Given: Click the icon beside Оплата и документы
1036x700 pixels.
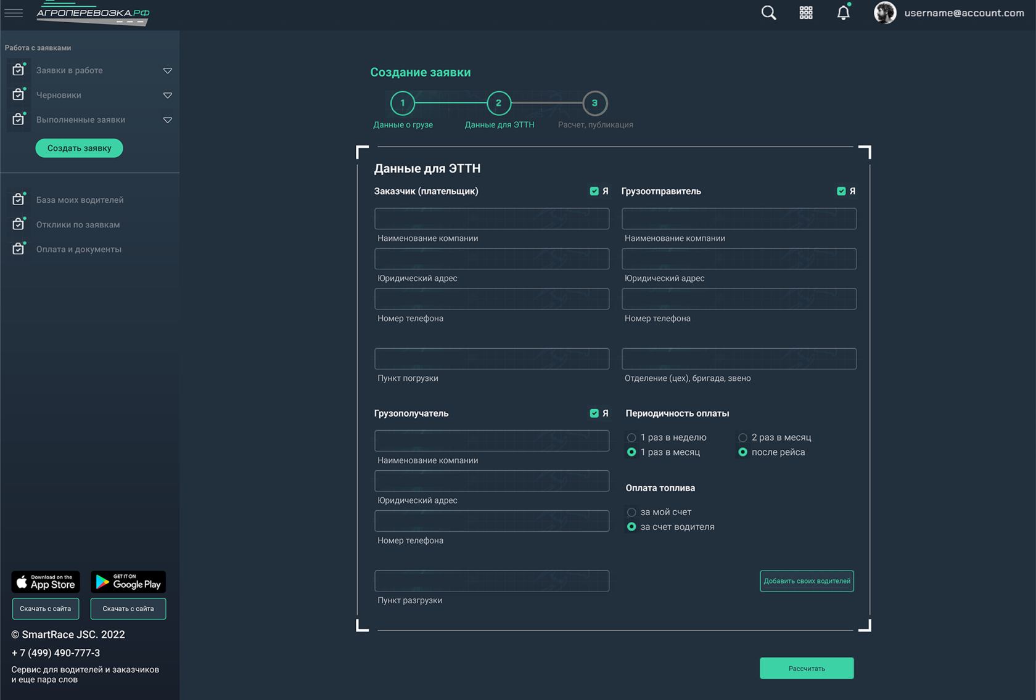Looking at the screenshot, I should (18, 248).
